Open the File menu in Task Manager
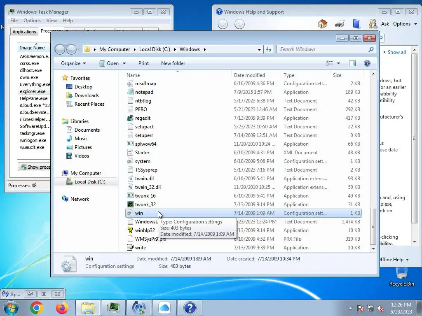The image size is (422, 316). tap(14, 21)
